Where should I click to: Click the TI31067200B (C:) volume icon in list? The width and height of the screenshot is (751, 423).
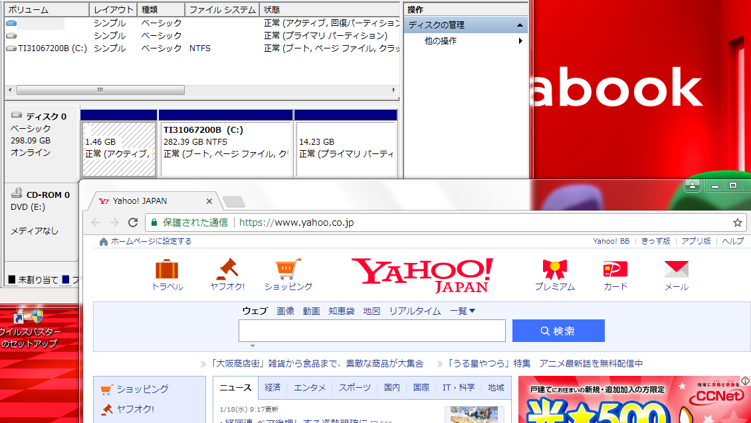pyautogui.click(x=11, y=48)
